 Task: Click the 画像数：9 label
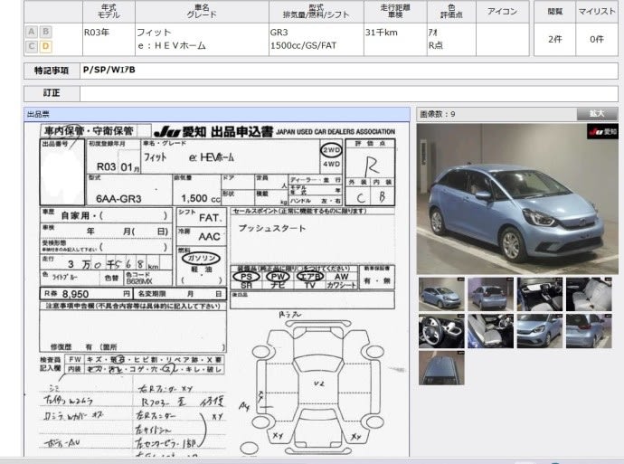(438, 114)
